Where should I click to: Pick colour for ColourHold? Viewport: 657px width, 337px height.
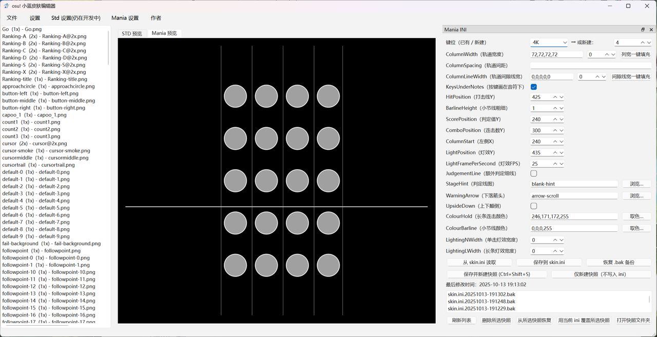[636, 216]
